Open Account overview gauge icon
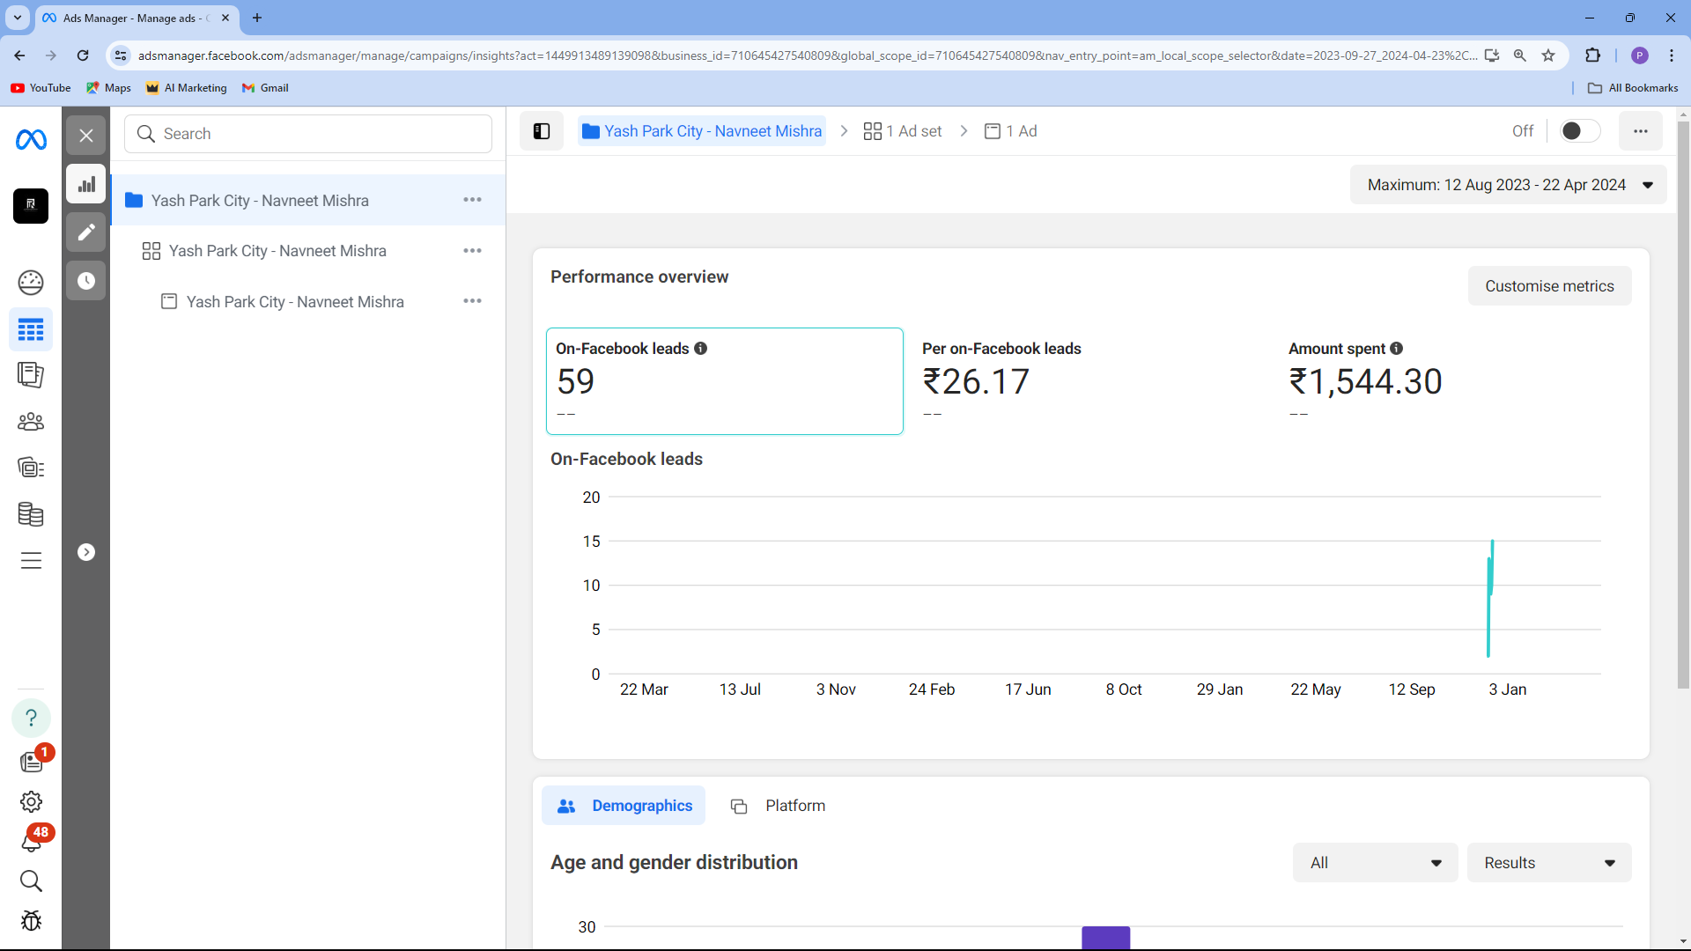 tap(31, 283)
